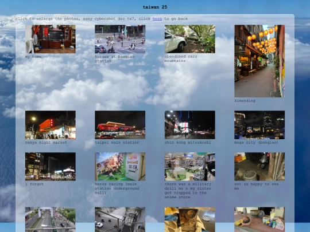Click the 'abandoned cars mountains' caption
The height and width of the screenshot is (232, 310).
pyautogui.click(x=181, y=58)
